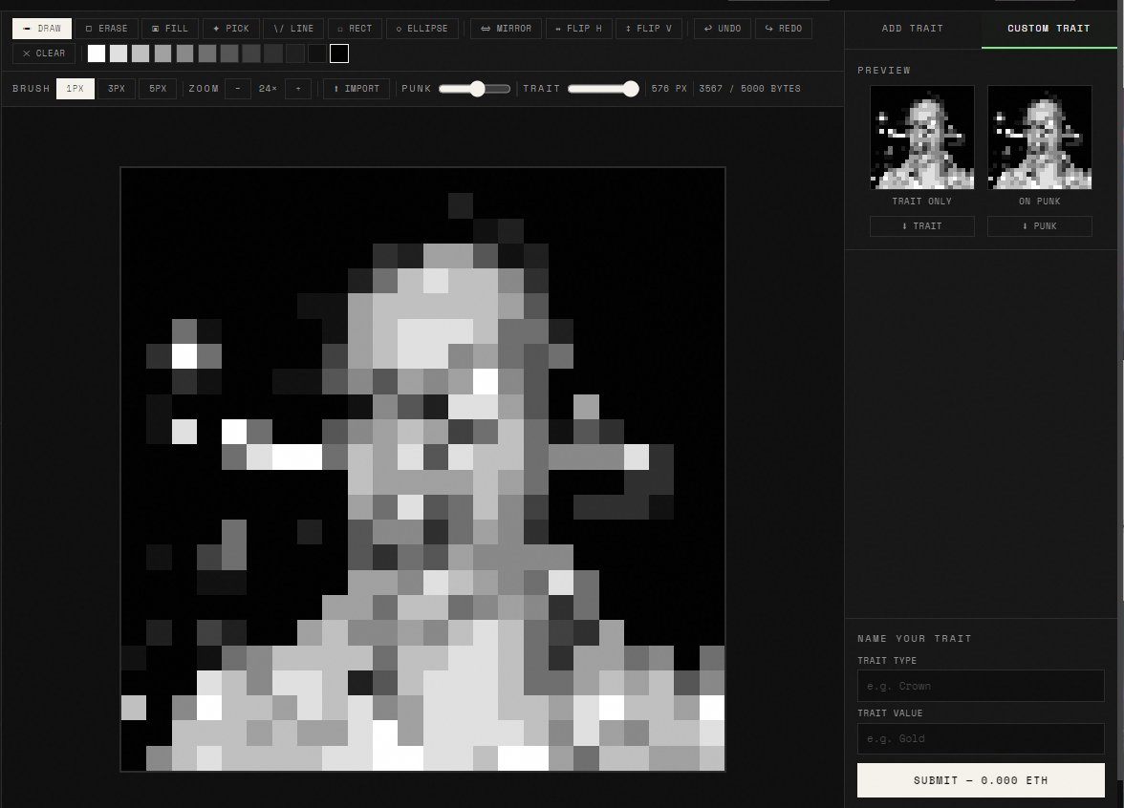Redo the last undone action
Image resolution: width=1124 pixels, height=808 pixels.
click(784, 29)
